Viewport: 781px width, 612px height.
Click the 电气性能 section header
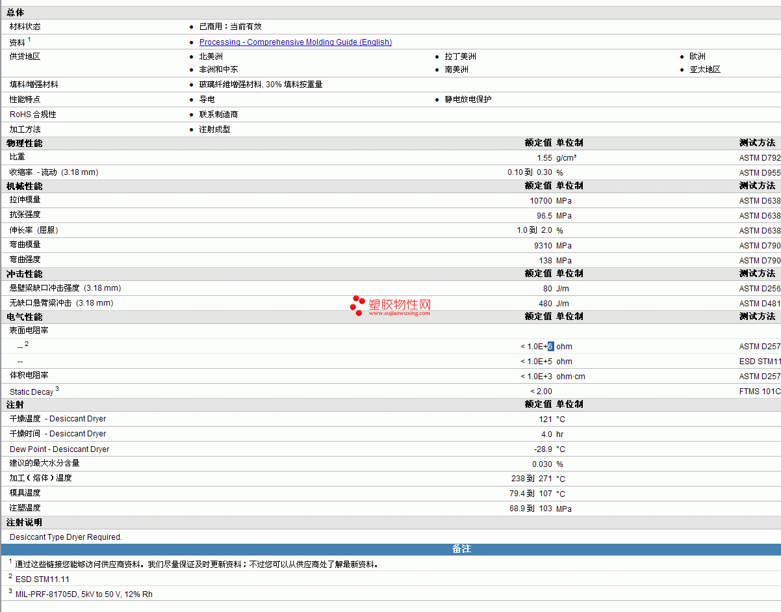coord(25,317)
